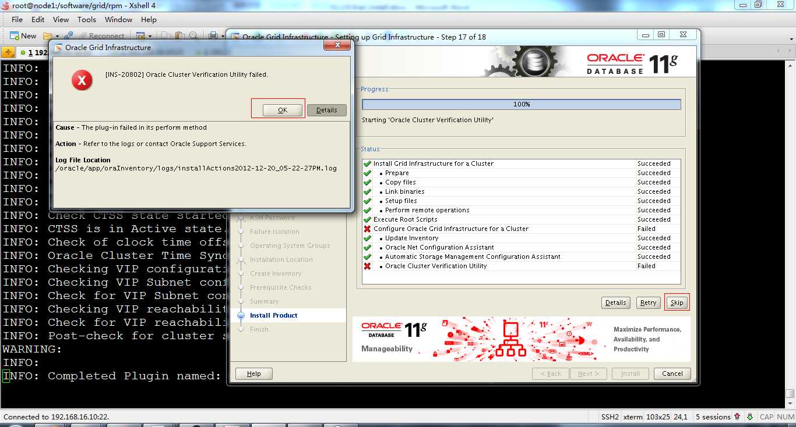Click the Setup files status row
Viewport: 796px width, 427px height.
pos(521,201)
